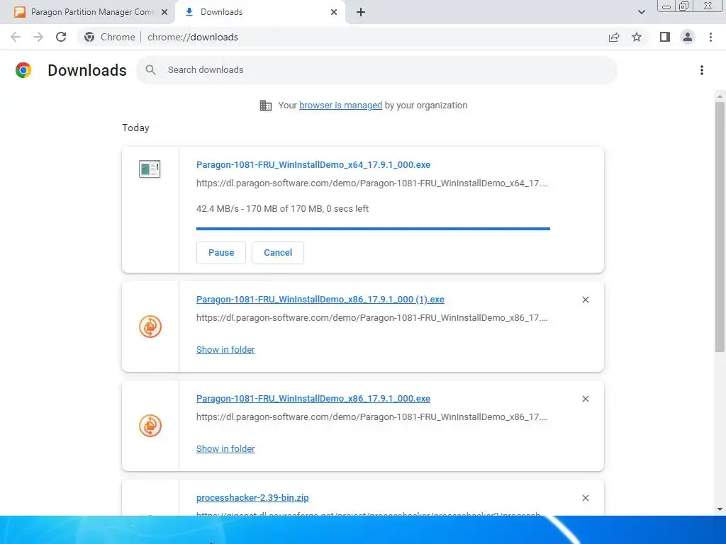Click the x64 installer file icon
This screenshot has width=726, height=544.
click(150, 169)
